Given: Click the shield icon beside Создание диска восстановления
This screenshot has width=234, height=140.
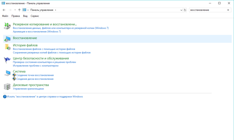Looking at the screenshot, I should coord(14,79).
